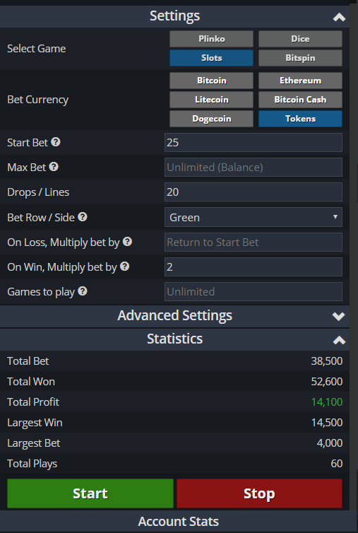Click the Max Bet help icon
This screenshot has height=533, width=358.
(x=54, y=167)
